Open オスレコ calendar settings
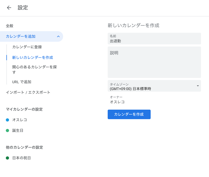Screen dimensions: 209x177 (20, 120)
